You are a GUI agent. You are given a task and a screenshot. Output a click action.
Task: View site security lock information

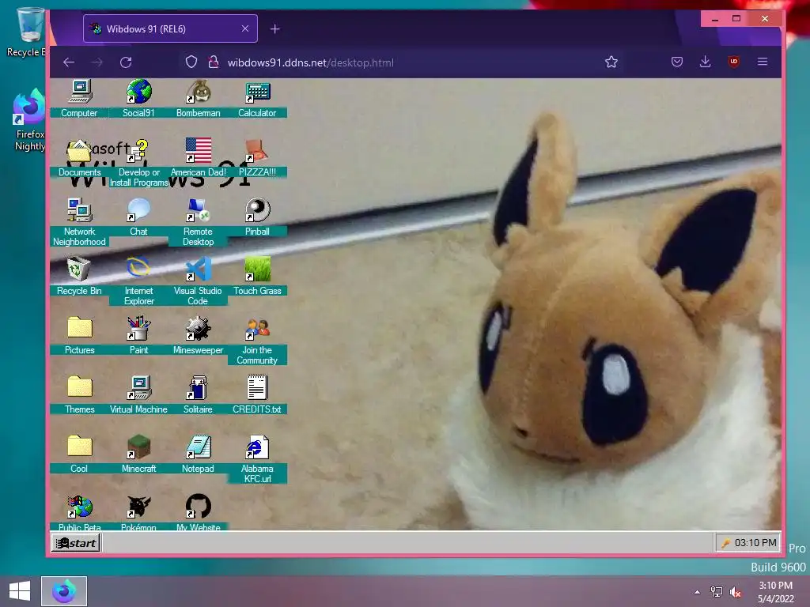(x=213, y=62)
